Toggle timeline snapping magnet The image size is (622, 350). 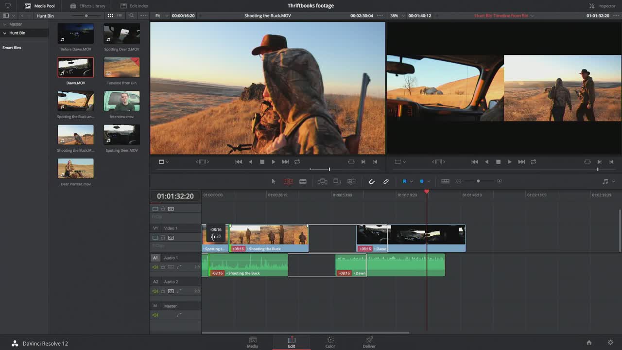pyautogui.click(x=372, y=181)
